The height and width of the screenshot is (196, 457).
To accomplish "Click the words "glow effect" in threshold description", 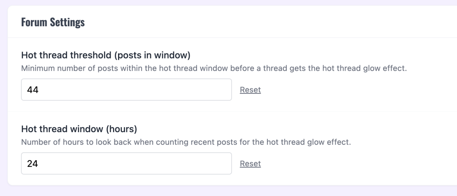I will coord(387,69).
